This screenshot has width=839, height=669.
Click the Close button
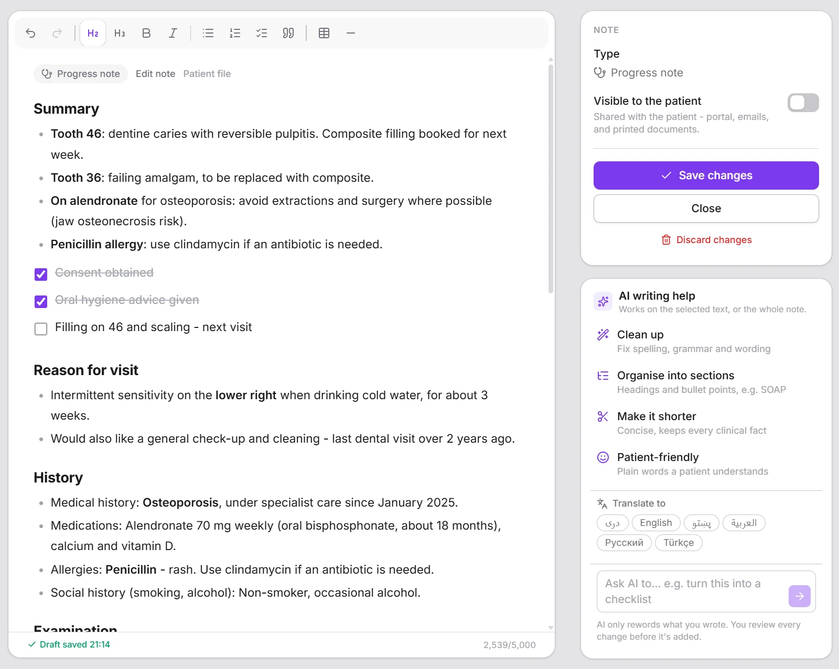pos(706,209)
